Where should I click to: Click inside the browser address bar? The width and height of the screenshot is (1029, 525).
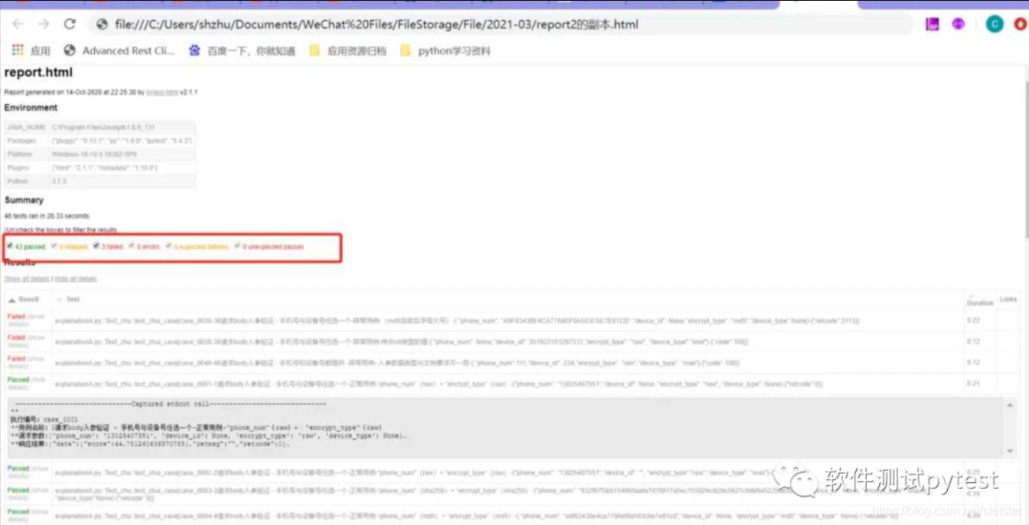(459, 24)
